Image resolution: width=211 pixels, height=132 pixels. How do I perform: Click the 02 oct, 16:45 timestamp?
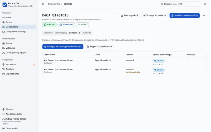(x=158, y=74)
